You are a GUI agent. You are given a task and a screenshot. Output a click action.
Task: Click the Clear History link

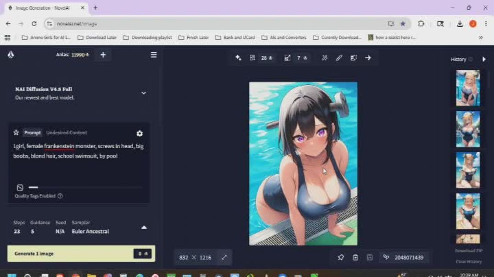pyautogui.click(x=468, y=262)
